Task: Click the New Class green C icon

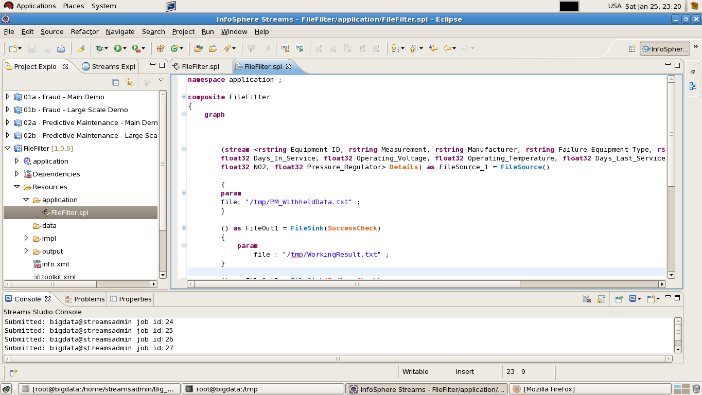Action: point(174,48)
